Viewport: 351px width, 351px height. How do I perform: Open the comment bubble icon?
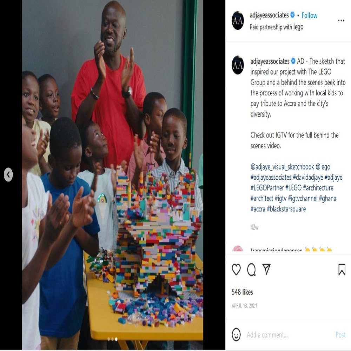pyautogui.click(x=251, y=270)
